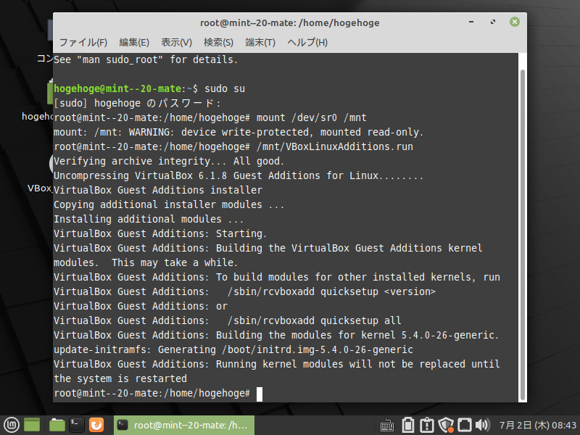Click the '/mnt/VBoxLinuxAdditions.run' command text
This screenshot has width=580, height=435.
click(x=335, y=147)
